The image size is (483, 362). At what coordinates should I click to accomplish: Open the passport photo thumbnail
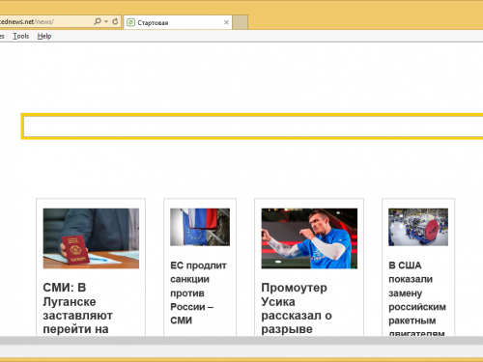(91, 238)
